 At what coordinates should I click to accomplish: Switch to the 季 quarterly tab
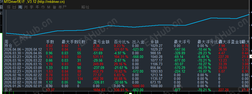32,7
